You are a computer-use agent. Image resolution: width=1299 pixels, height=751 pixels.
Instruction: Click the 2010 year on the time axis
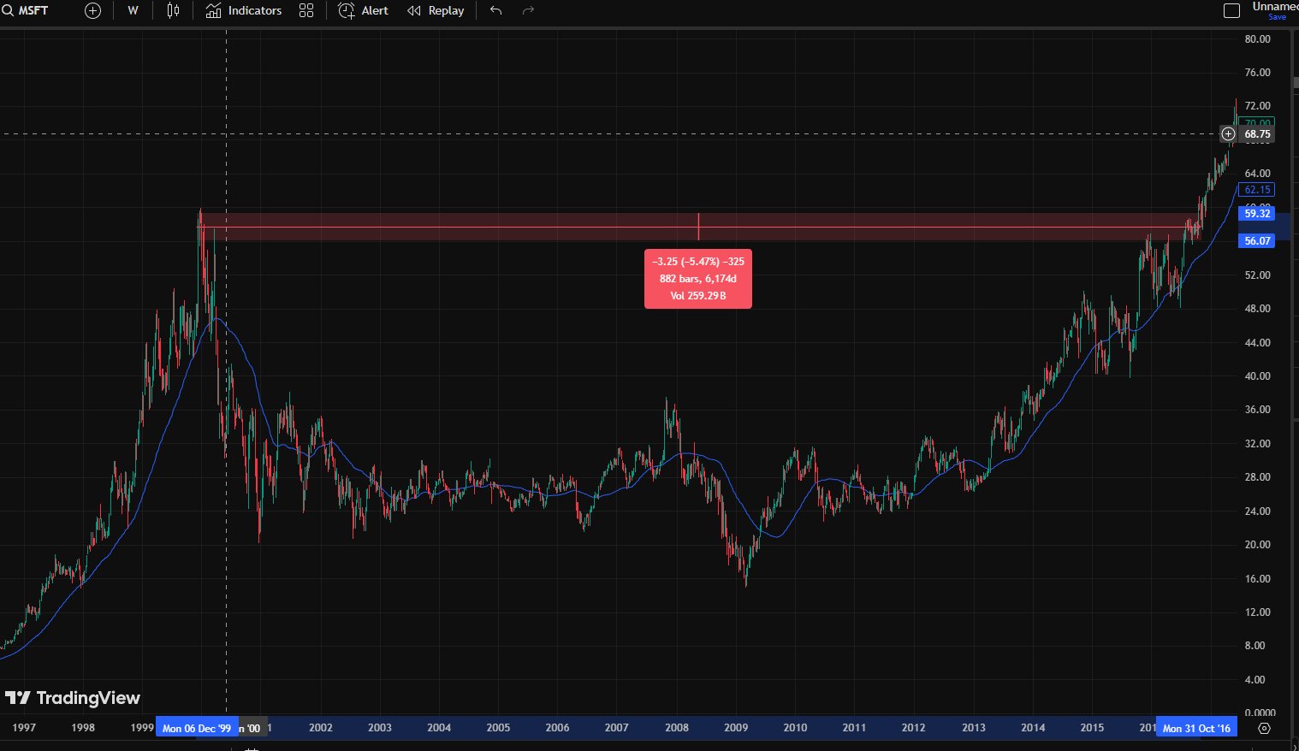click(x=795, y=728)
